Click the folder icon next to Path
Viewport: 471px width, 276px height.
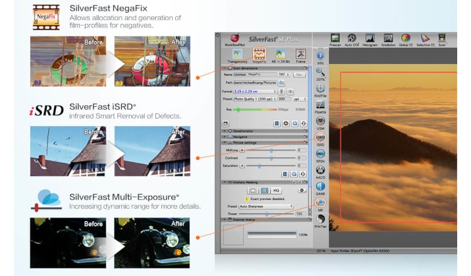tap(281, 83)
